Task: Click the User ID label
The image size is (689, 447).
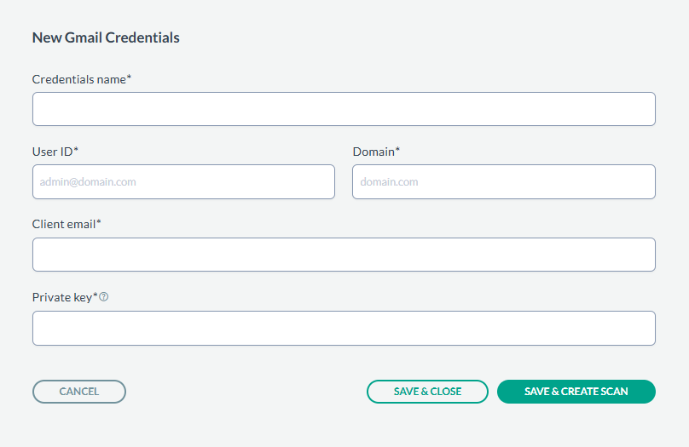Action: [x=52, y=152]
